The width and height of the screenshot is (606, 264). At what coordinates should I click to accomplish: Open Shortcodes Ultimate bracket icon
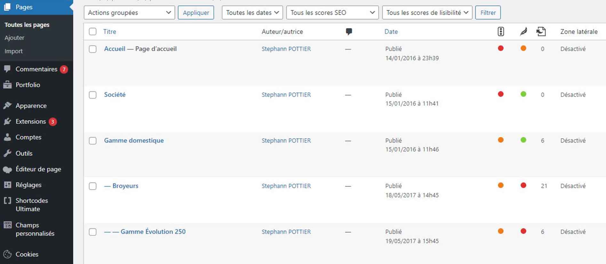pos(7,201)
